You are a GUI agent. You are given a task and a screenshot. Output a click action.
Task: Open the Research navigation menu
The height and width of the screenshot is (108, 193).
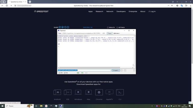coord(99,11)
